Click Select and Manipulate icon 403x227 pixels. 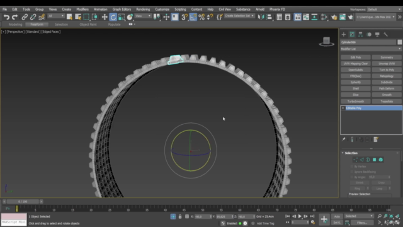[166, 17]
